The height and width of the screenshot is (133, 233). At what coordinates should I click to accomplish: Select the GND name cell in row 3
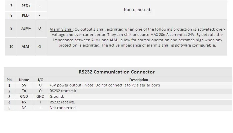coord(24,96)
